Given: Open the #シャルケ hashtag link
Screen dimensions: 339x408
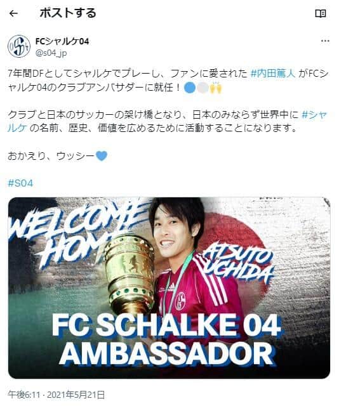Looking at the screenshot, I should pyautogui.click(x=314, y=115).
